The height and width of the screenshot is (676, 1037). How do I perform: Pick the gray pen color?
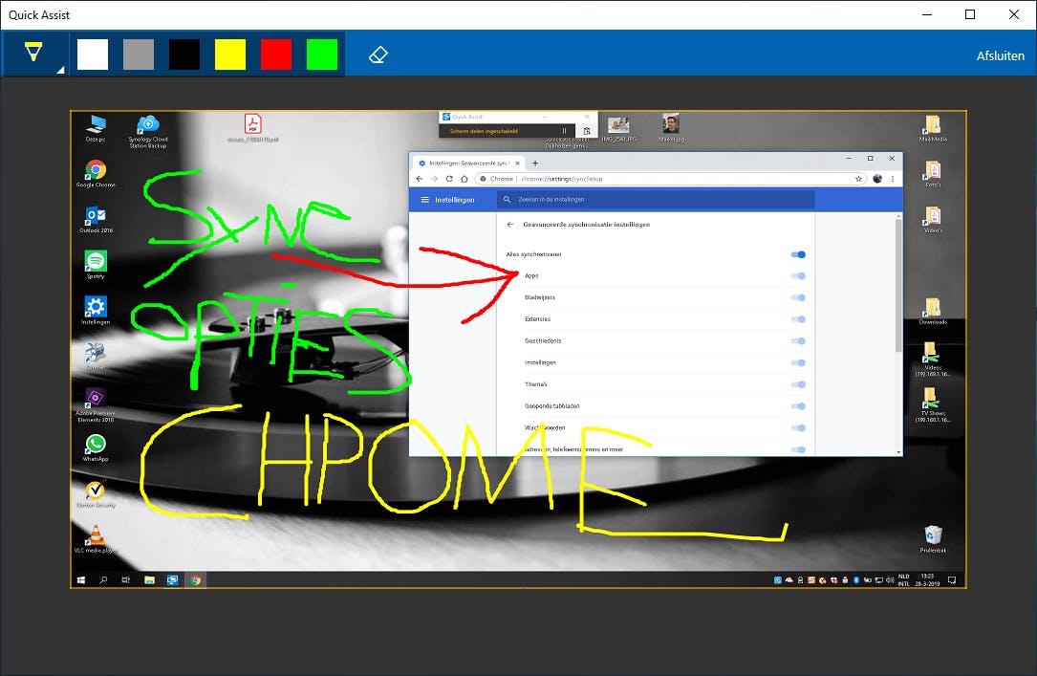pos(139,55)
